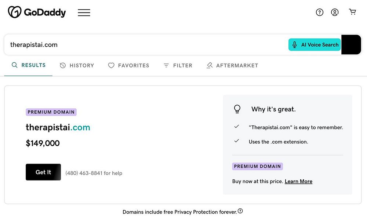This screenshot has height=222, width=367.
Task: Switch to the Results tab
Action: coord(29,65)
